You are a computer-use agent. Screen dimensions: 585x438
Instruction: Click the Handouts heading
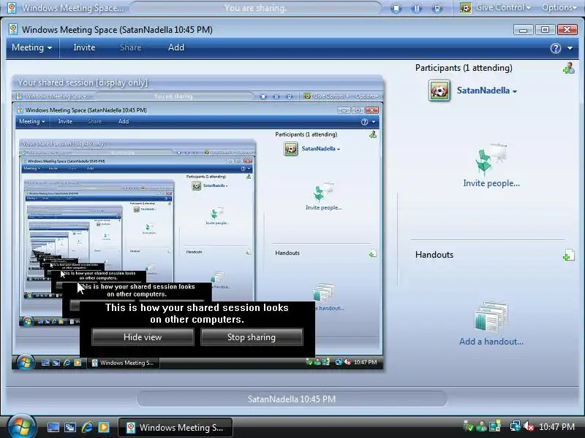pyautogui.click(x=434, y=255)
